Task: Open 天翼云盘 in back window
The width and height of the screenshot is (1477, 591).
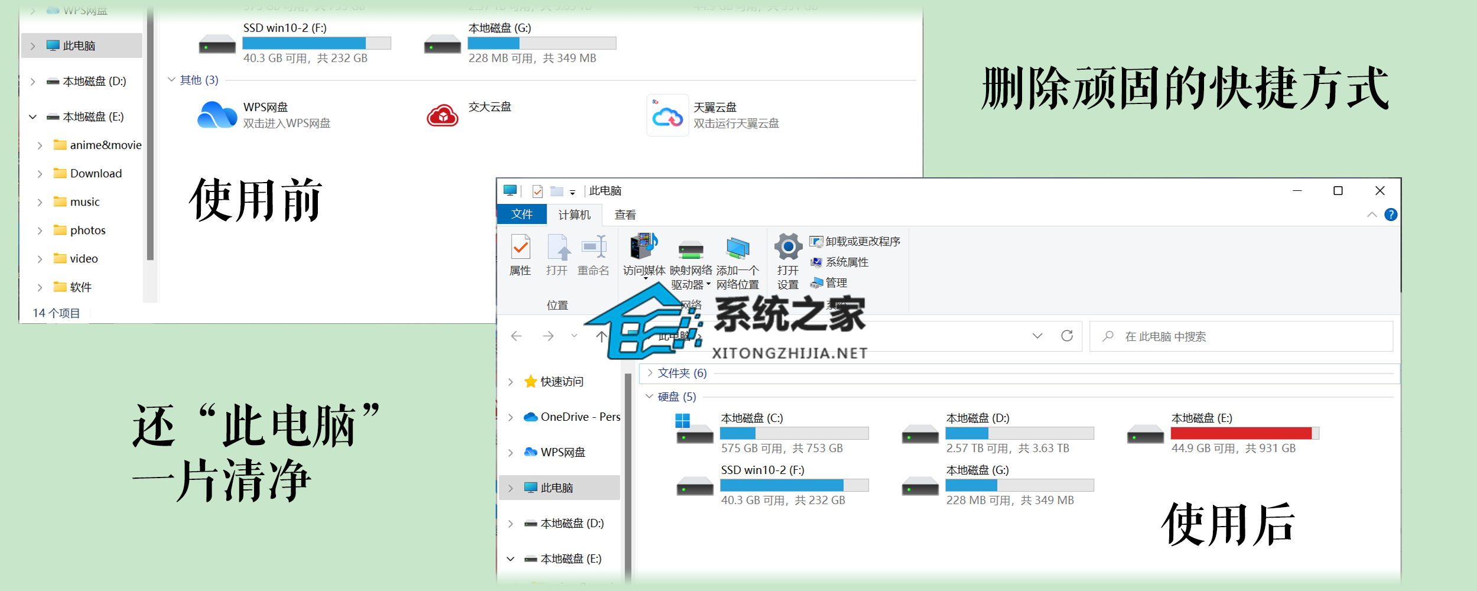Action: [x=713, y=115]
